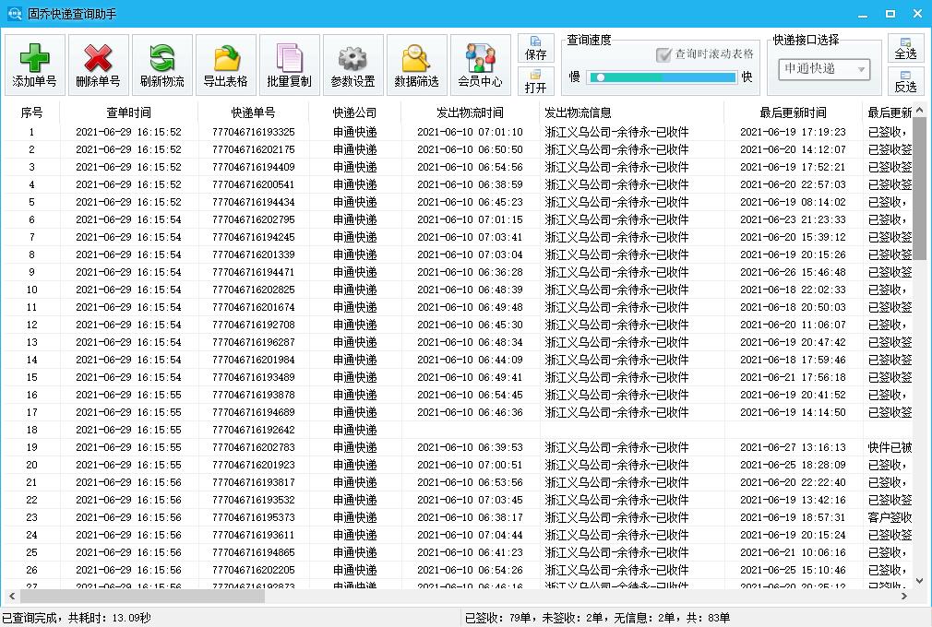Click the 打开 open icon

pyautogui.click(x=536, y=82)
